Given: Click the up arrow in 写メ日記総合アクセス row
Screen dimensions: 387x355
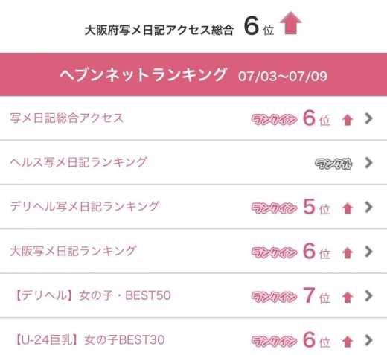Looking at the screenshot, I should (348, 120).
